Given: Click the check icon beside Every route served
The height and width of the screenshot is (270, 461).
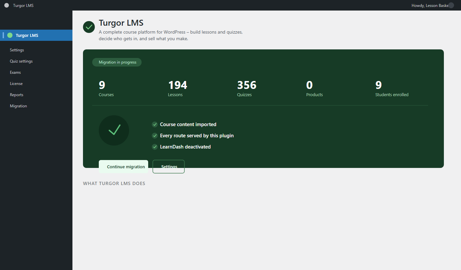Looking at the screenshot, I should pos(155,136).
